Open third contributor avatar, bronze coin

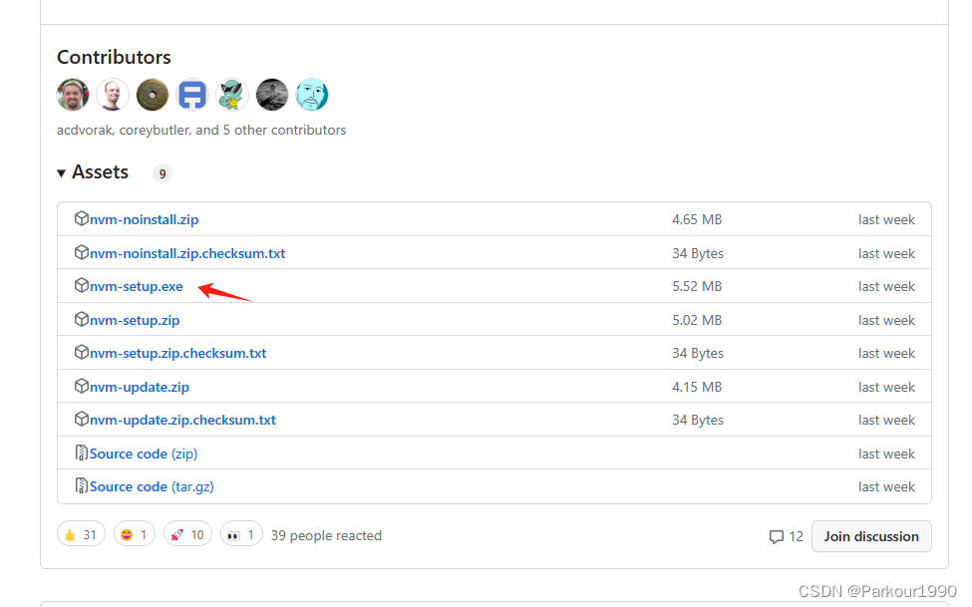click(x=152, y=95)
